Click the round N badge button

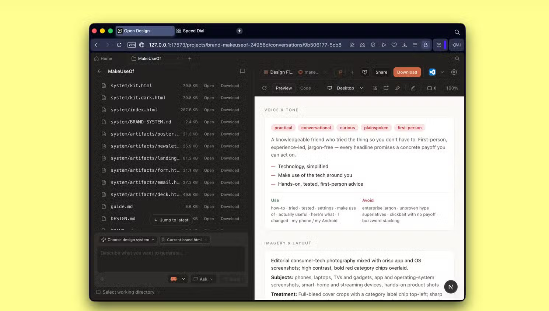[451, 287]
